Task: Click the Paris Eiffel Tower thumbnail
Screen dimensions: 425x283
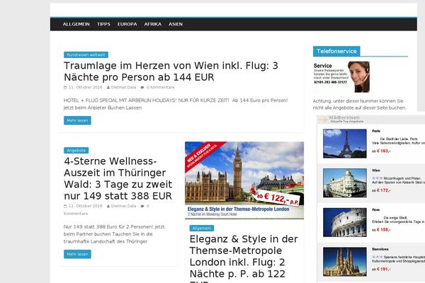Action: [x=345, y=144]
